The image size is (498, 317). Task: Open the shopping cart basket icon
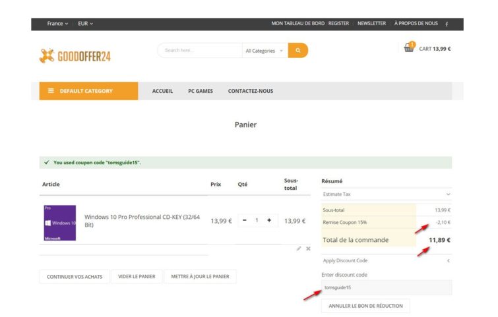409,47
